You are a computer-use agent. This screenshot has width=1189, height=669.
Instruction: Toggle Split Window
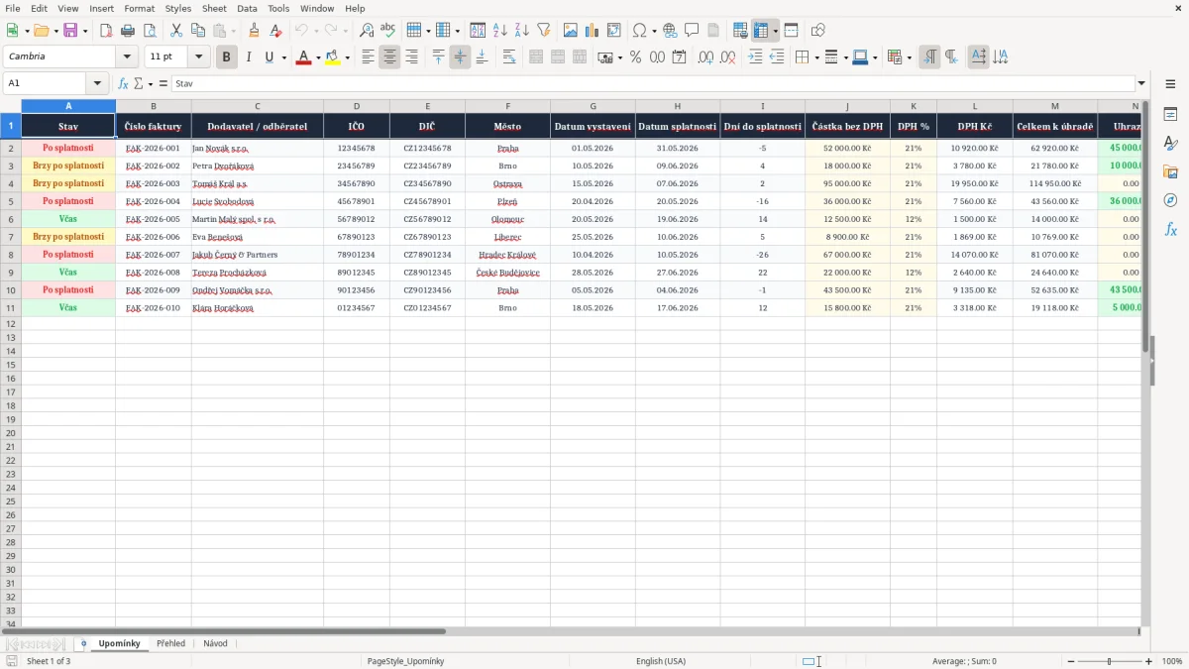click(x=791, y=31)
